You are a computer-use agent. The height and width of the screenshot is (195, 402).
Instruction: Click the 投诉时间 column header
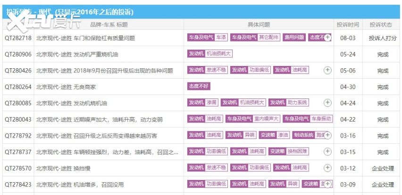tap(347, 24)
